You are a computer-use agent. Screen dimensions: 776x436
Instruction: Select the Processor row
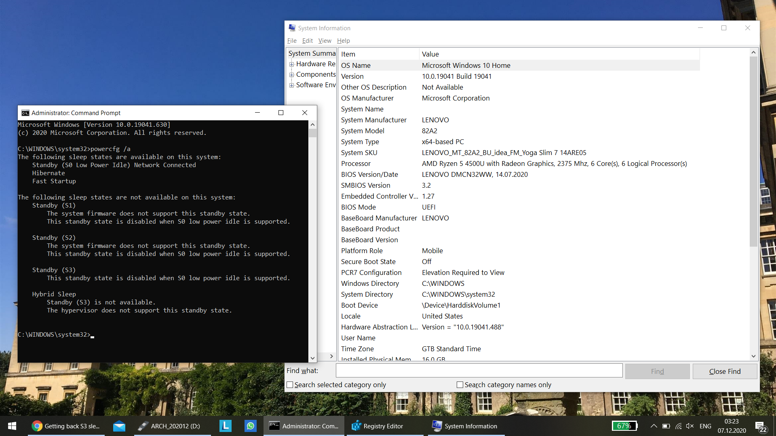(x=519, y=163)
